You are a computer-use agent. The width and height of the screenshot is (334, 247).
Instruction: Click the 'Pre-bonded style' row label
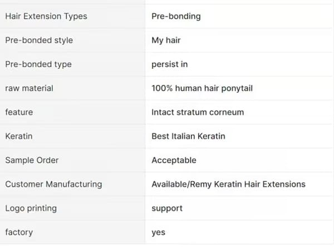click(39, 40)
